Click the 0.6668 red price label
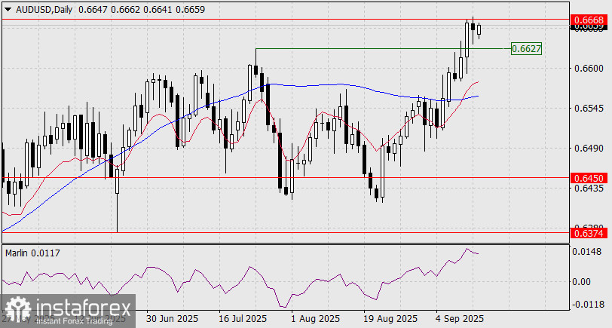This screenshot has width=612, height=328. 589,20
